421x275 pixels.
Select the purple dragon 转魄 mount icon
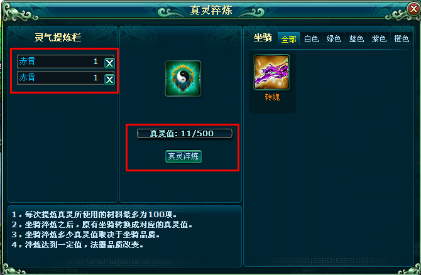271,72
